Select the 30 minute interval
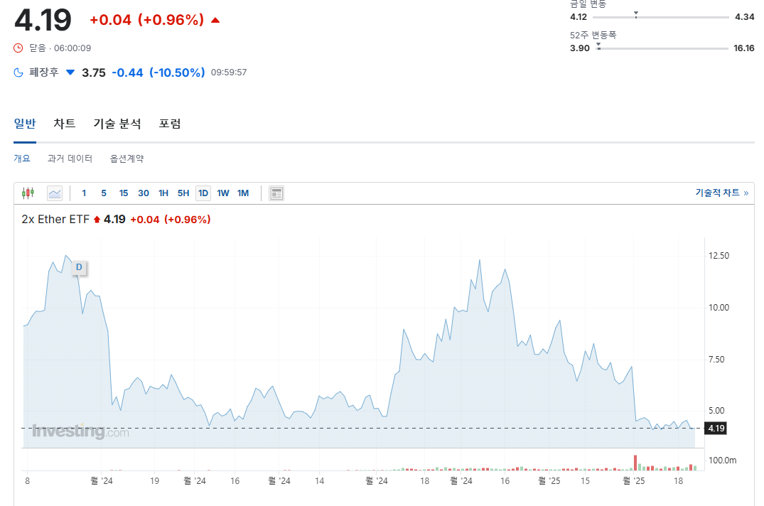The image size is (764, 506). click(x=144, y=193)
